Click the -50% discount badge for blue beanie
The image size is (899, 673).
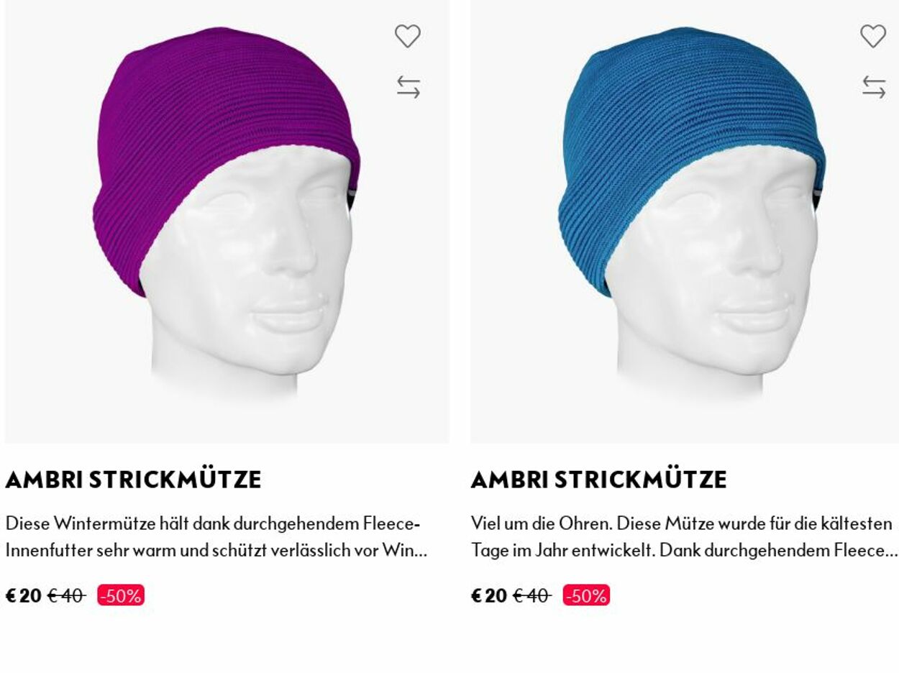tap(586, 596)
